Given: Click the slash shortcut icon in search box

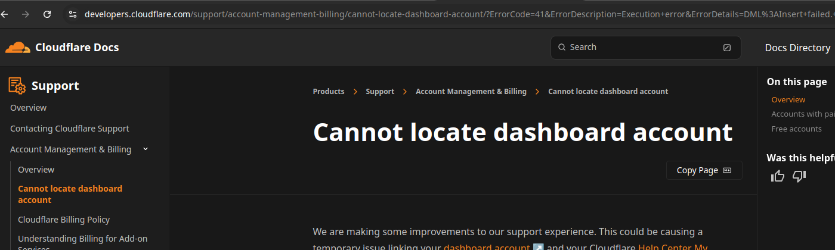Looking at the screenshot, I should [726, 48].
